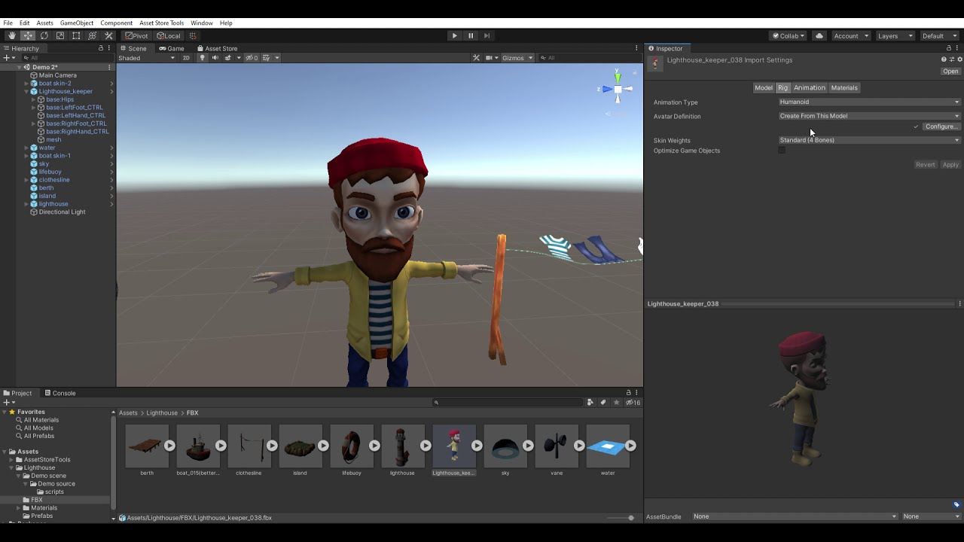Select the Rect Transform tool
The width and height of the screenshot is (964, 542).
pyautogui.click(x=76, y=35)
